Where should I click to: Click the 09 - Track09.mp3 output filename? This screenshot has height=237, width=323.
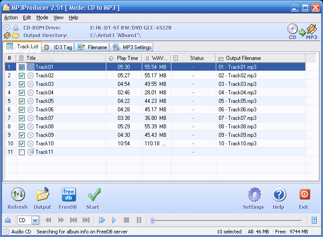237,135
